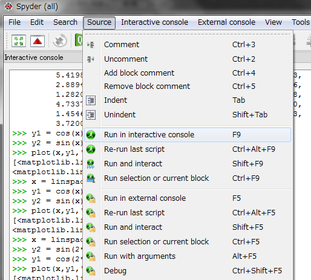Open the Edit menu
Screen dimensions: 311x280
tap(37, 22)
